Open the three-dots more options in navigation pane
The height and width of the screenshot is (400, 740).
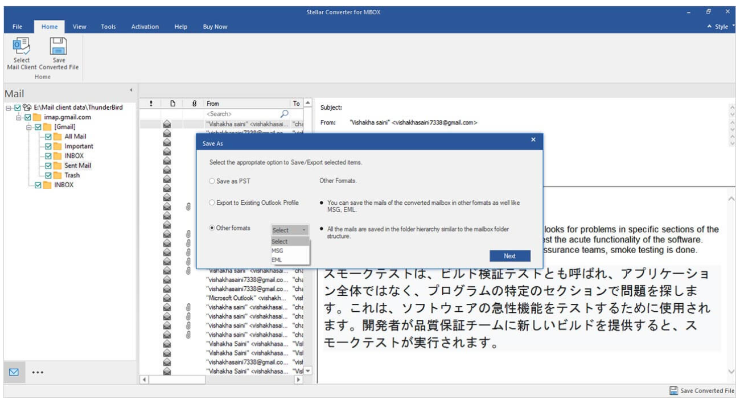point(38,373)
